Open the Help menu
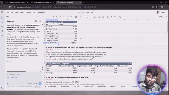This screenshot has width=169, height=95. 34,12
